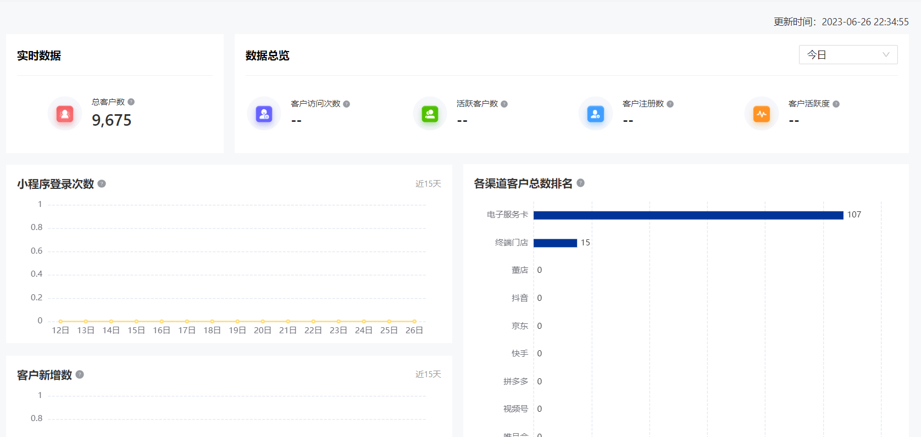Click the 快手 channel label

point(520,354)
